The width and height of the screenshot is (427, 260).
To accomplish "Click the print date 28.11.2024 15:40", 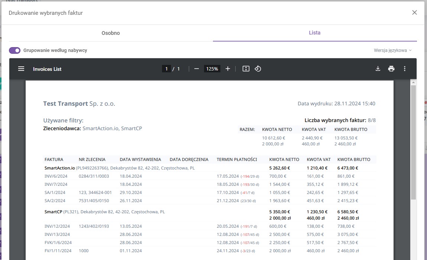I will point(355,103).
